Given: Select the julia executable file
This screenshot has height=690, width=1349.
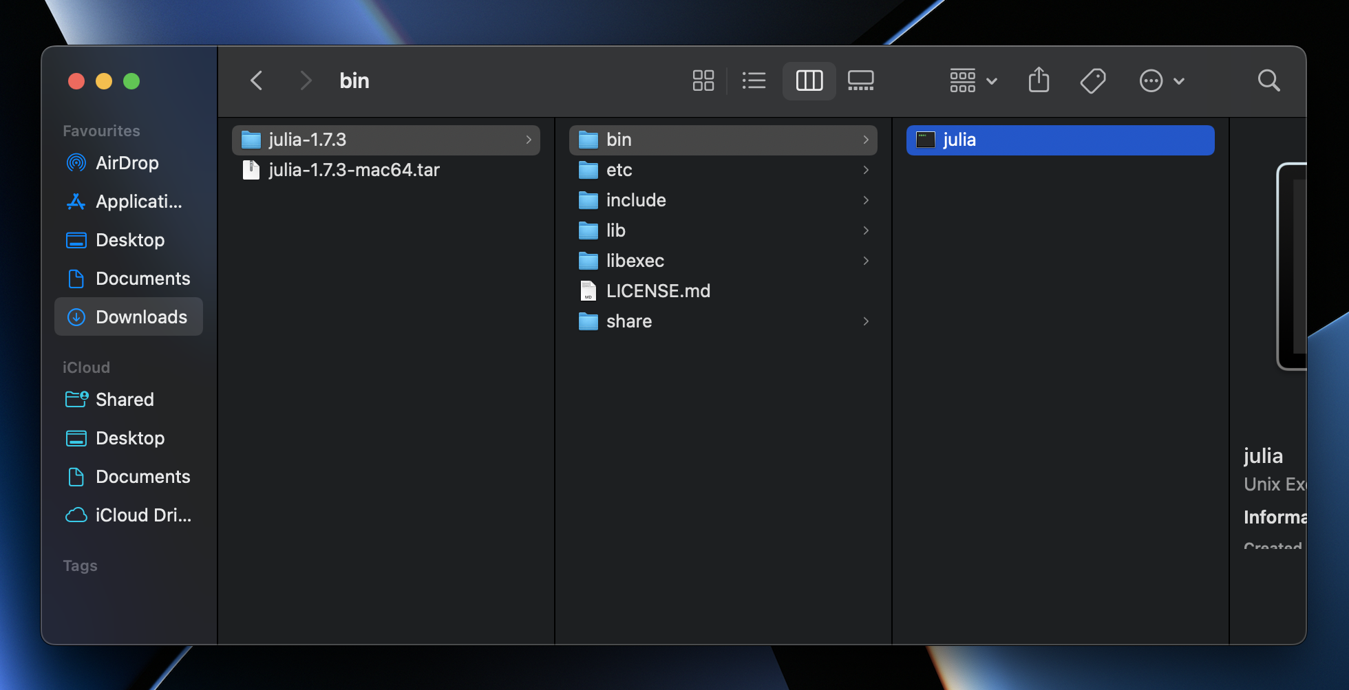Looking at the screenshot, I should pyautogui.click(x=1060, y=140).
